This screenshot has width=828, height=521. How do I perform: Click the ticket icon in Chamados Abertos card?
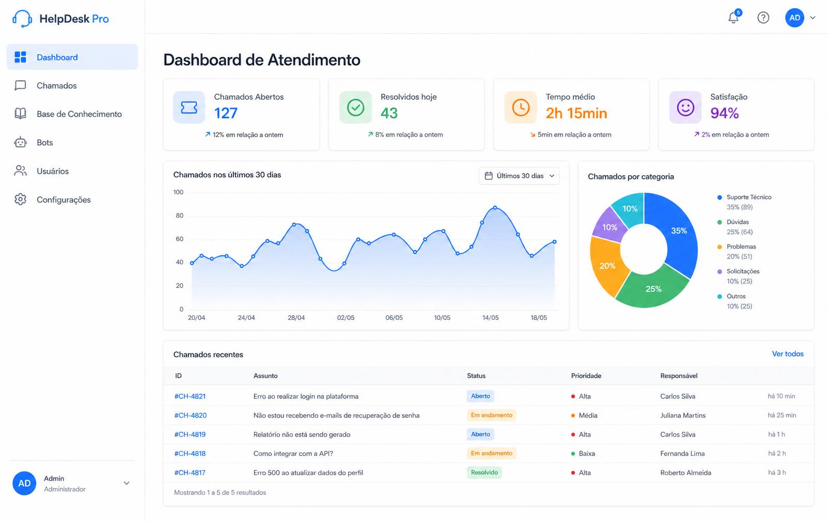click(189, 108)
